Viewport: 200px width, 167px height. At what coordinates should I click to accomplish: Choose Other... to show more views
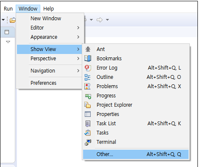coord(136,154)
